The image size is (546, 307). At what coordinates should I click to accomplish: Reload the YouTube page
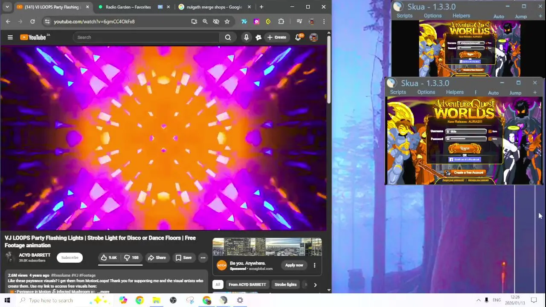click(x=32, y=21)
